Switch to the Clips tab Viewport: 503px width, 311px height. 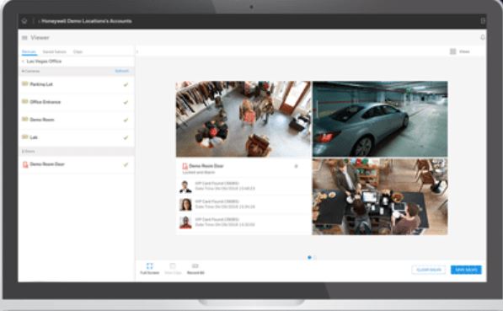click(78, 51)
